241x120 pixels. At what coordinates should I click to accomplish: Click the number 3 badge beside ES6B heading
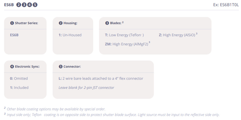pos(24,5)
